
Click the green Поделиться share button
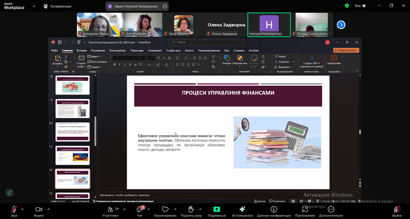pyautogui.click(x=217, y=209)
